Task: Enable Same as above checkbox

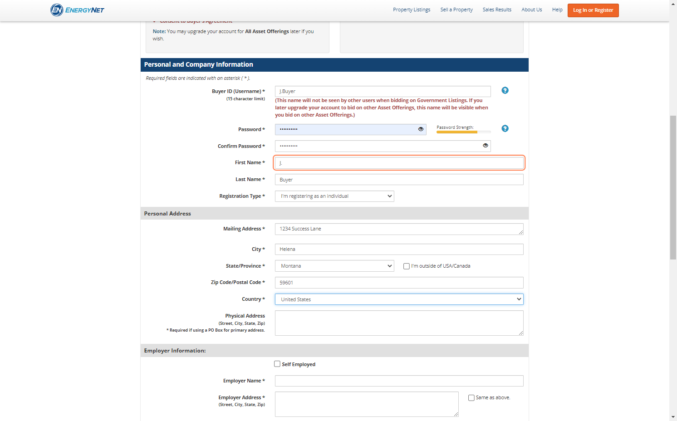Action: pos(471,398)
